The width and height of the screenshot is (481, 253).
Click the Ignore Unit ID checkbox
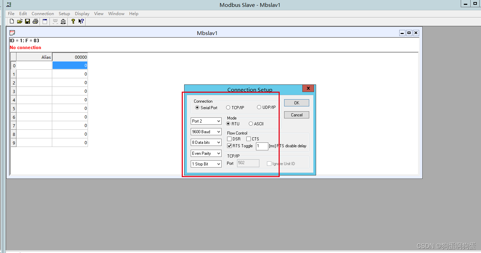pos(269,164)
